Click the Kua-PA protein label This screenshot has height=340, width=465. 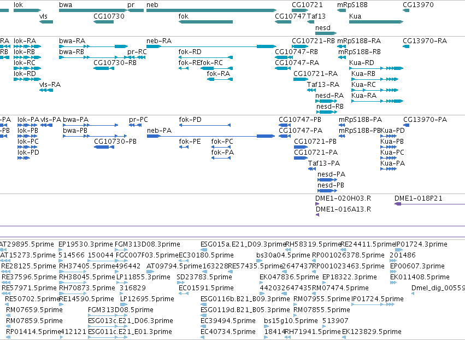pyautogui.click(x=392, y=163)
